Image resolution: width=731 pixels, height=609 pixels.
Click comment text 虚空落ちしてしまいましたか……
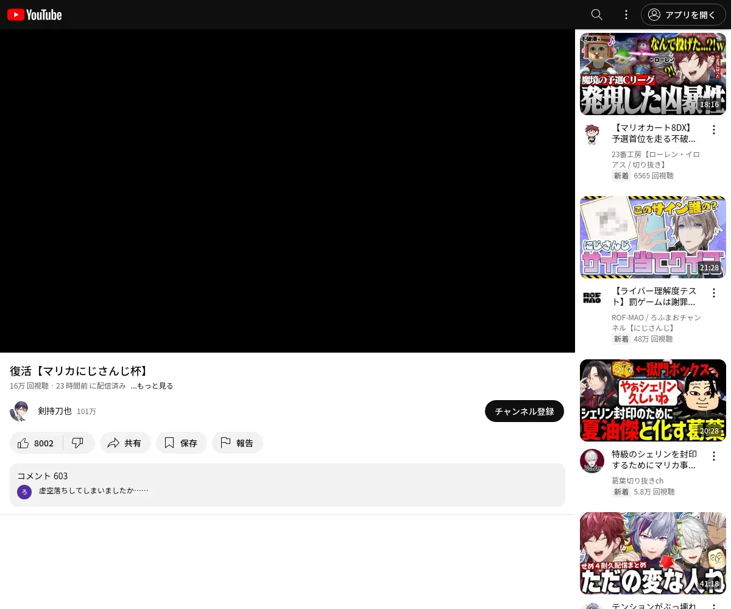[x=94, y=490]
